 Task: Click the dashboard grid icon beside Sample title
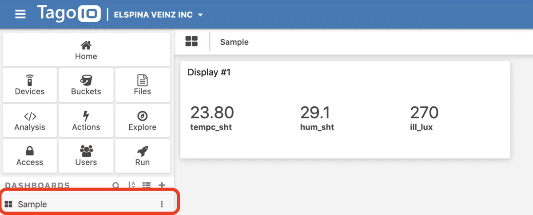click(191, 42)
